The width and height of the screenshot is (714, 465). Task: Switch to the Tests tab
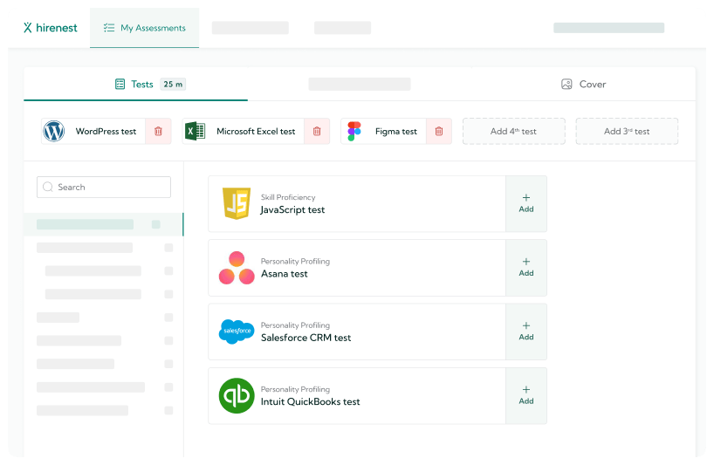pos(135,84)
